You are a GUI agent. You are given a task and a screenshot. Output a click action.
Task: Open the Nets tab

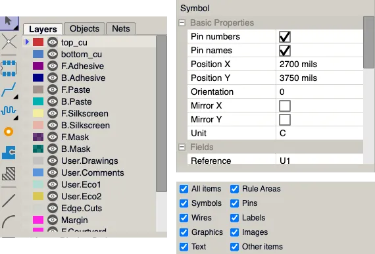pyautogui.click(x=121, y=29)
